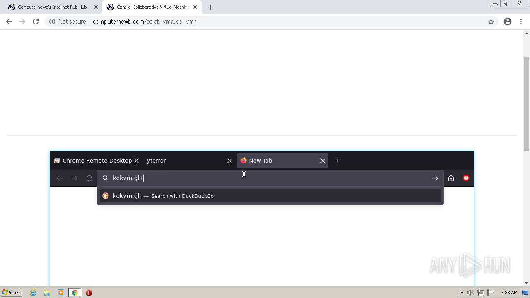Viewport: 530px width, 298px height.
Task: Open Windows Explorer folder on taskbar
Action: pos(47,293)
